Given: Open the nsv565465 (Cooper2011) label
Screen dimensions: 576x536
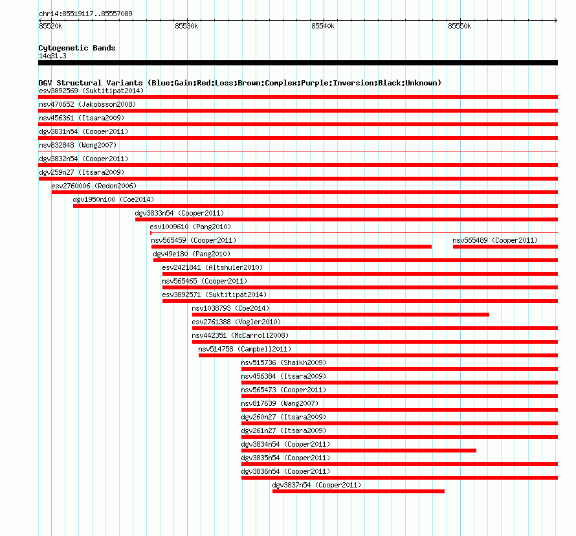Looking at the screenshot, I should pos(205,281).
